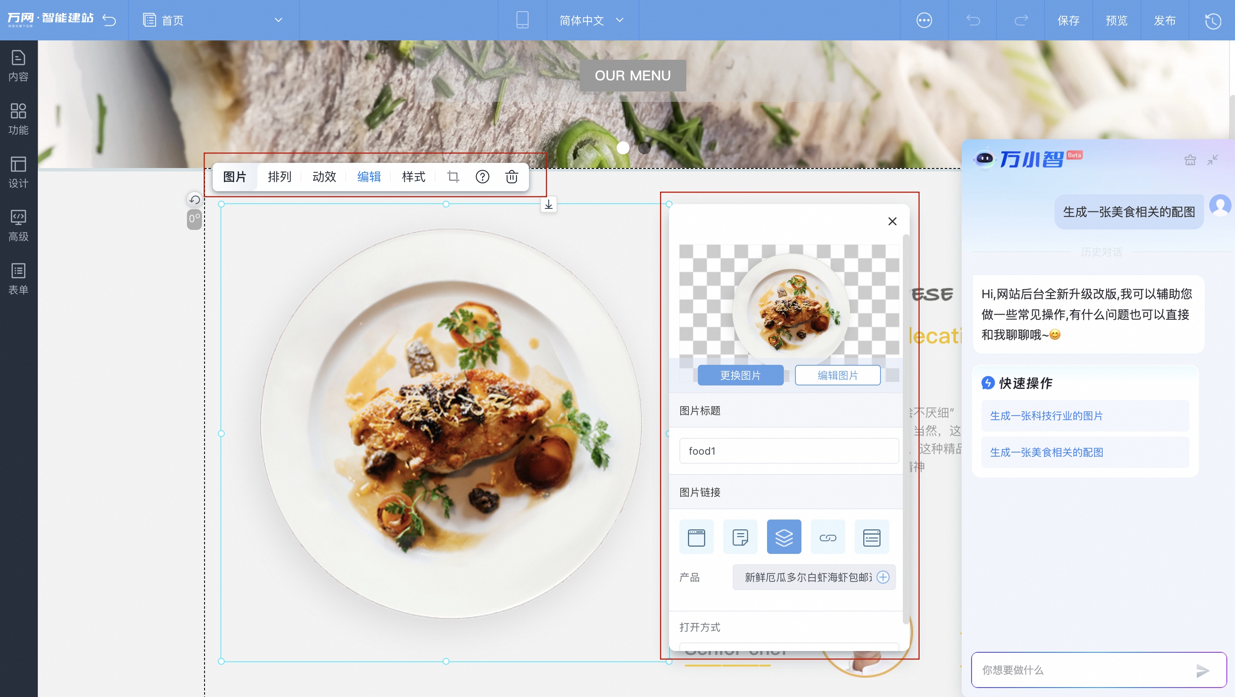Image resolution: width=1235 pixels, height=697 pixels.
Task: Expand the 首页 page selector dropdown
Action: (278, 20)
